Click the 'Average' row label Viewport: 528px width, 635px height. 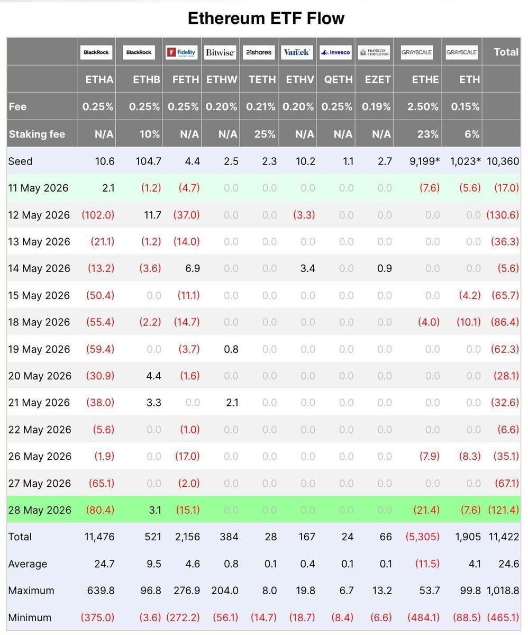(x=28, y=564)
